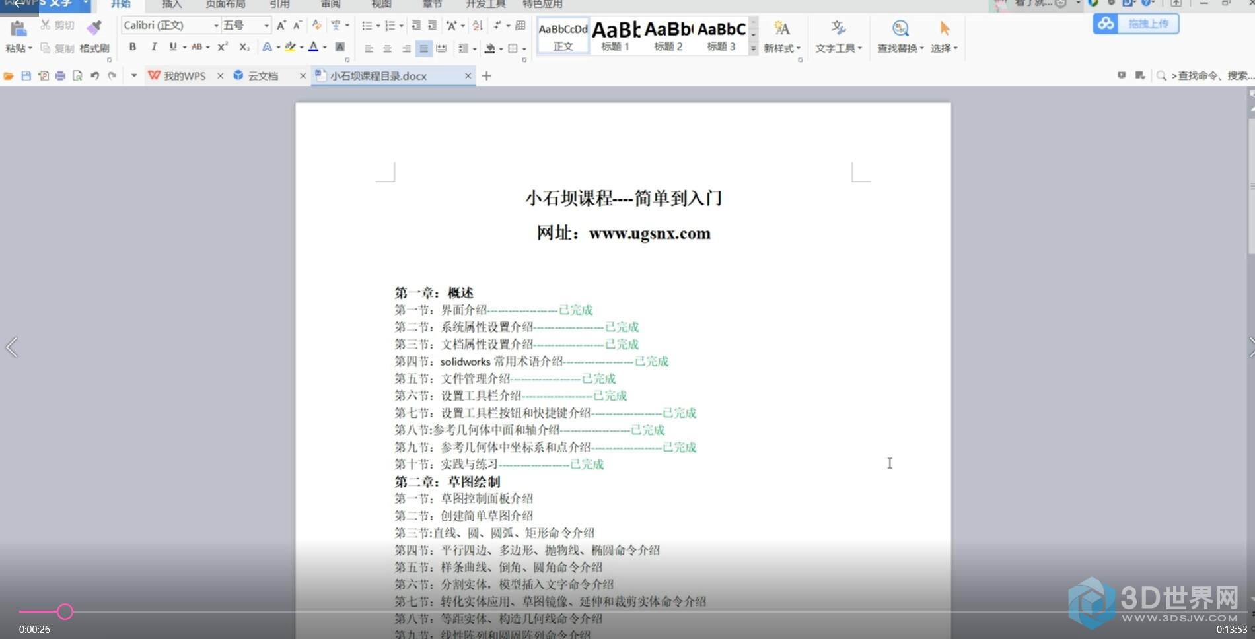Open the numbered list style dropdown arrow
The width and height of the screenshot is (1255, 639).
point(401,26)
